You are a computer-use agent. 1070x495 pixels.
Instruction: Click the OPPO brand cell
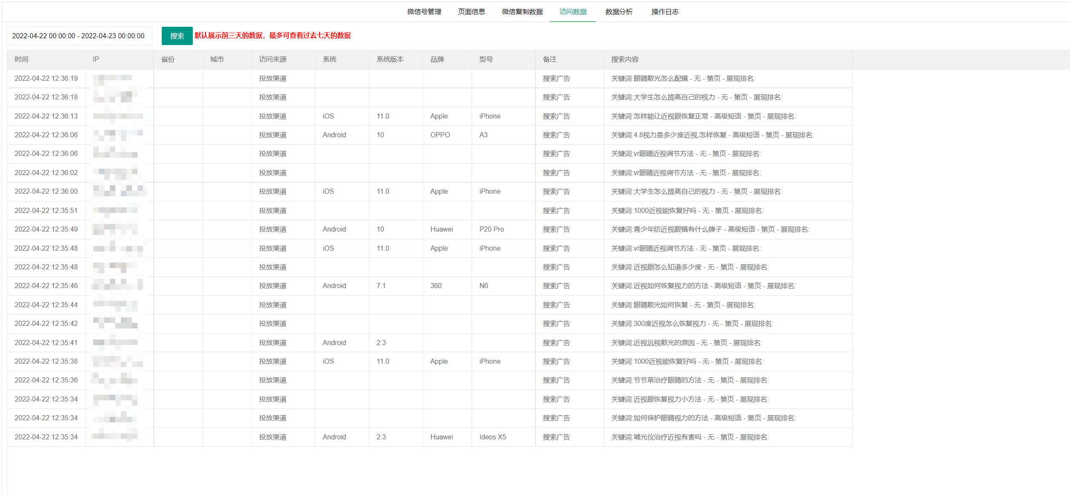tap(440, 135)
